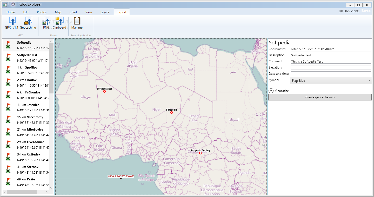Select waypoint name '2 km Chodov'
This screenshot has width=374, height=197.
(x=27, y=80)
